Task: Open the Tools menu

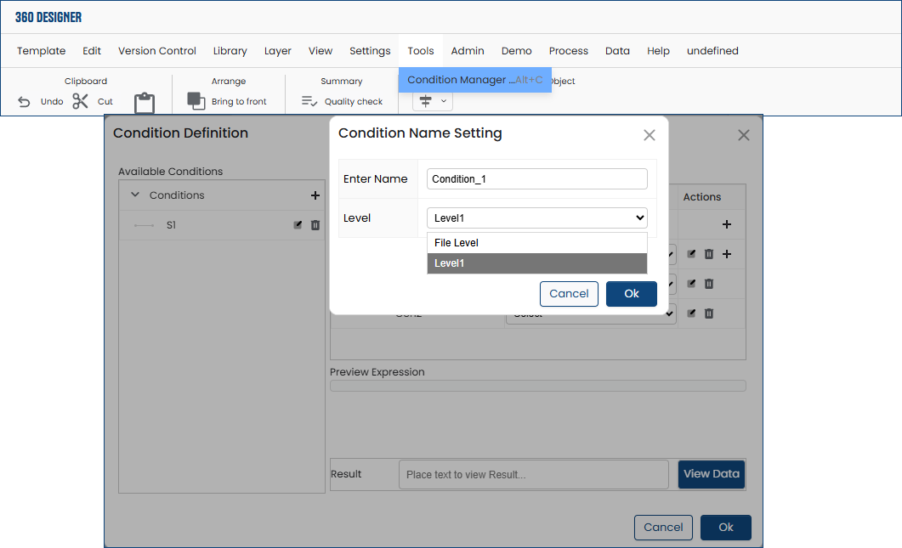Action: (421, 51)
